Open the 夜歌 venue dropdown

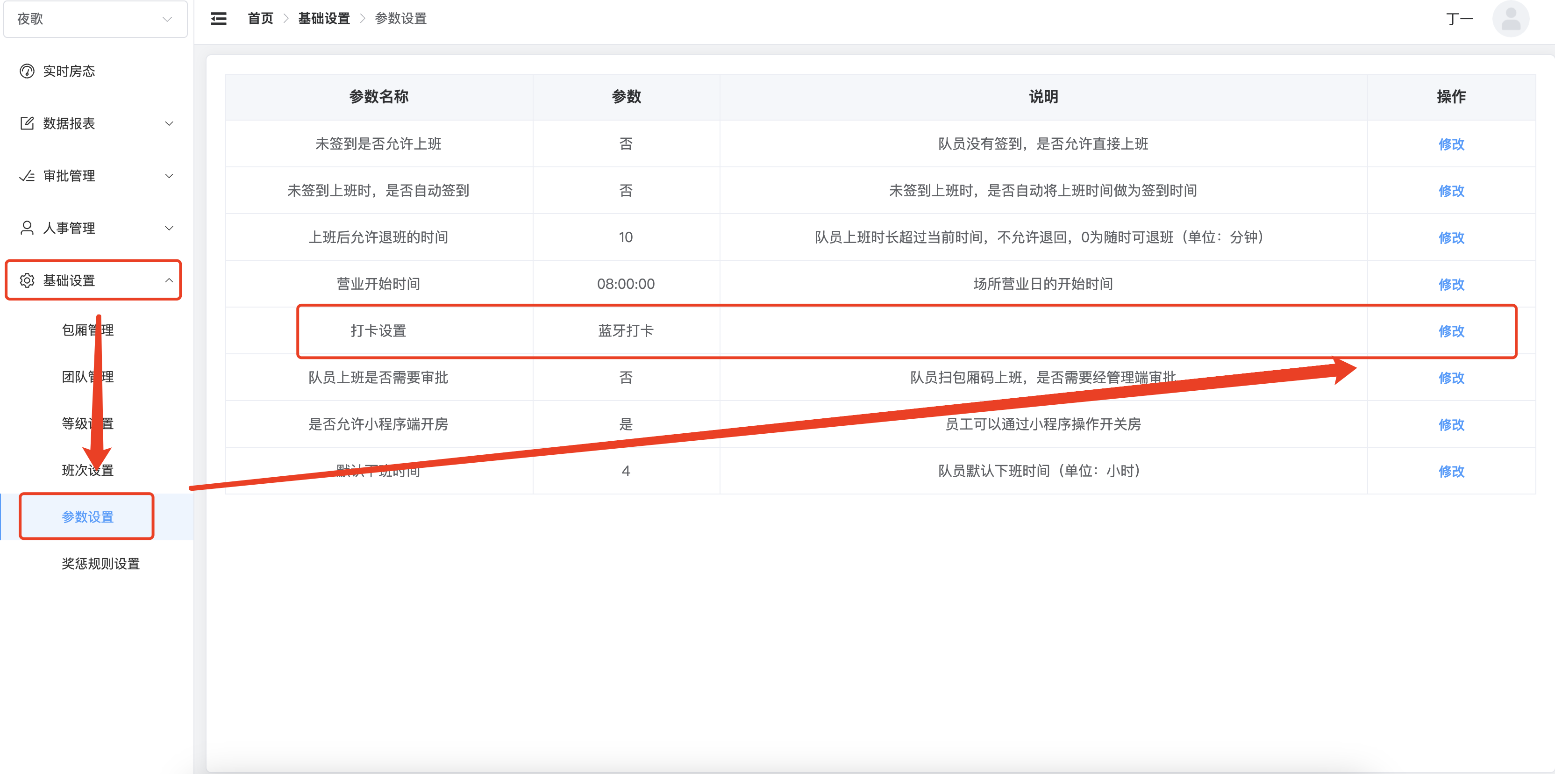click(95, 19)
